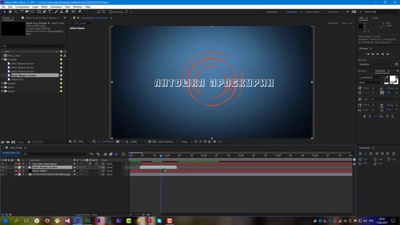Select the Pen tool
Viewport: 400px width, 225px height.
(44, 12)
